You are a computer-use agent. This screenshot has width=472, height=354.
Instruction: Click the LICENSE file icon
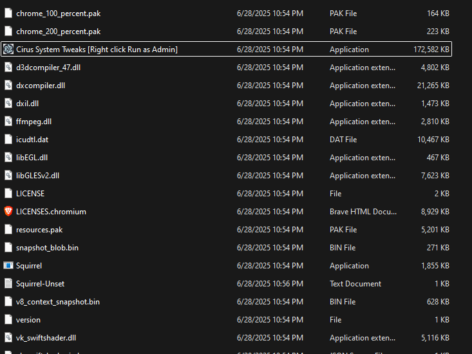(8, 194)
